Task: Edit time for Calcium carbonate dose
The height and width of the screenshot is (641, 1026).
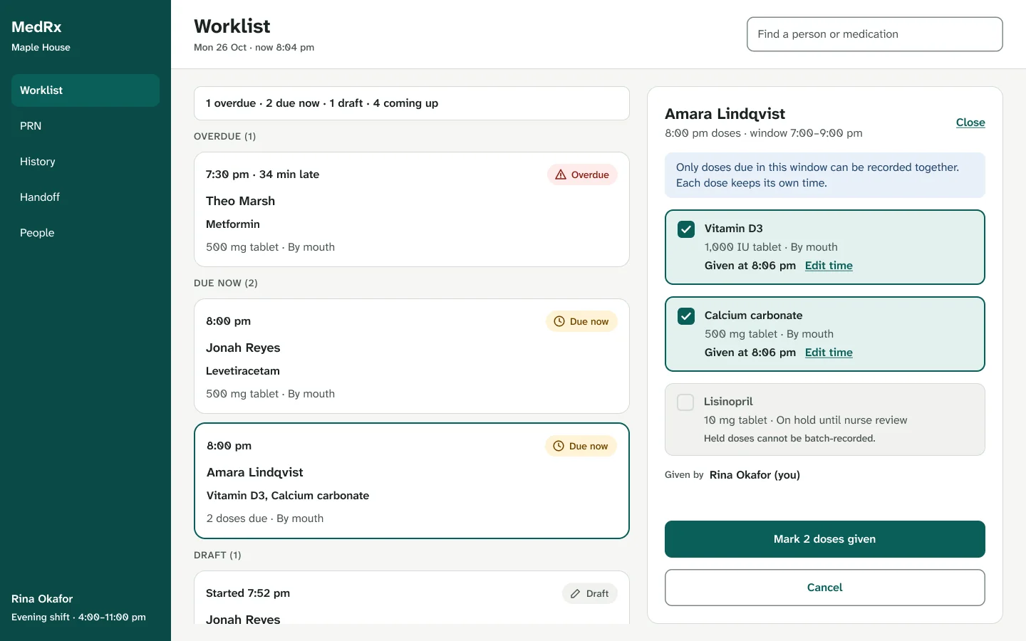Action: 829,353
